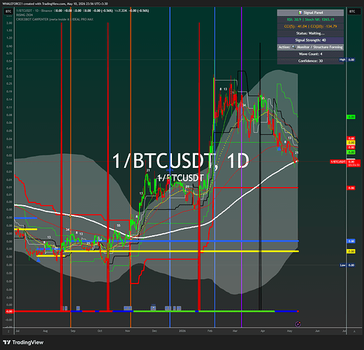Click the Z button at bottom-left of time axis
364x350 pixels.
[8, 331]
